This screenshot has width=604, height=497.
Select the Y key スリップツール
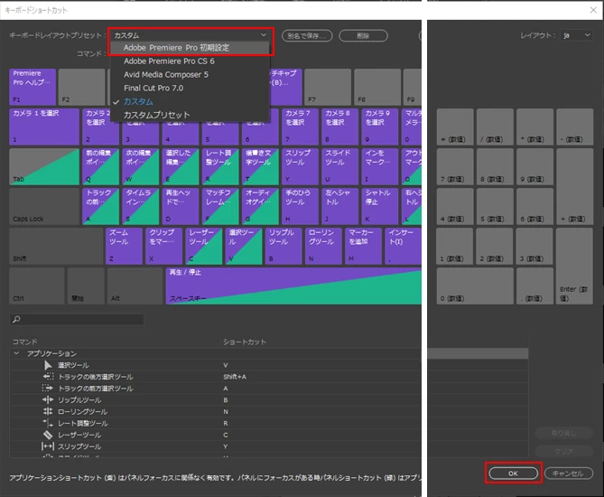300,166
